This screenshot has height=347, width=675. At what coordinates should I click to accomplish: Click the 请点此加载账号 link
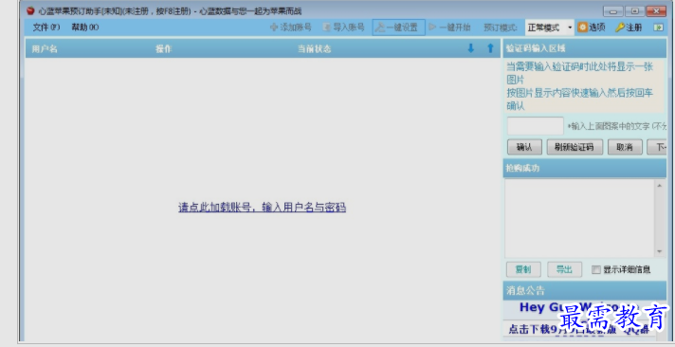[263, 208]
